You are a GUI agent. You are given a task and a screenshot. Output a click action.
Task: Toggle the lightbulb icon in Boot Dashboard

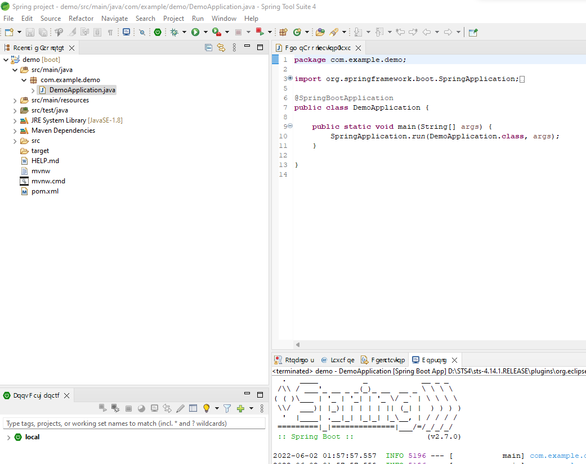(207, 408)
